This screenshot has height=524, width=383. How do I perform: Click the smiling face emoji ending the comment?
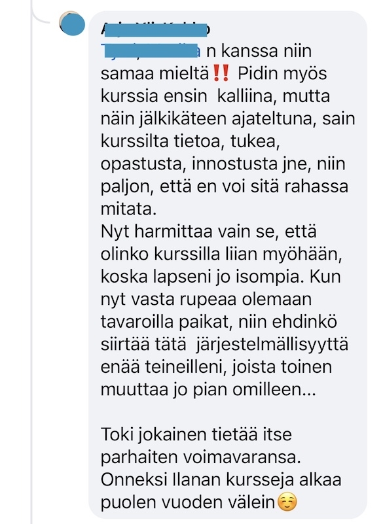[287, 502]
